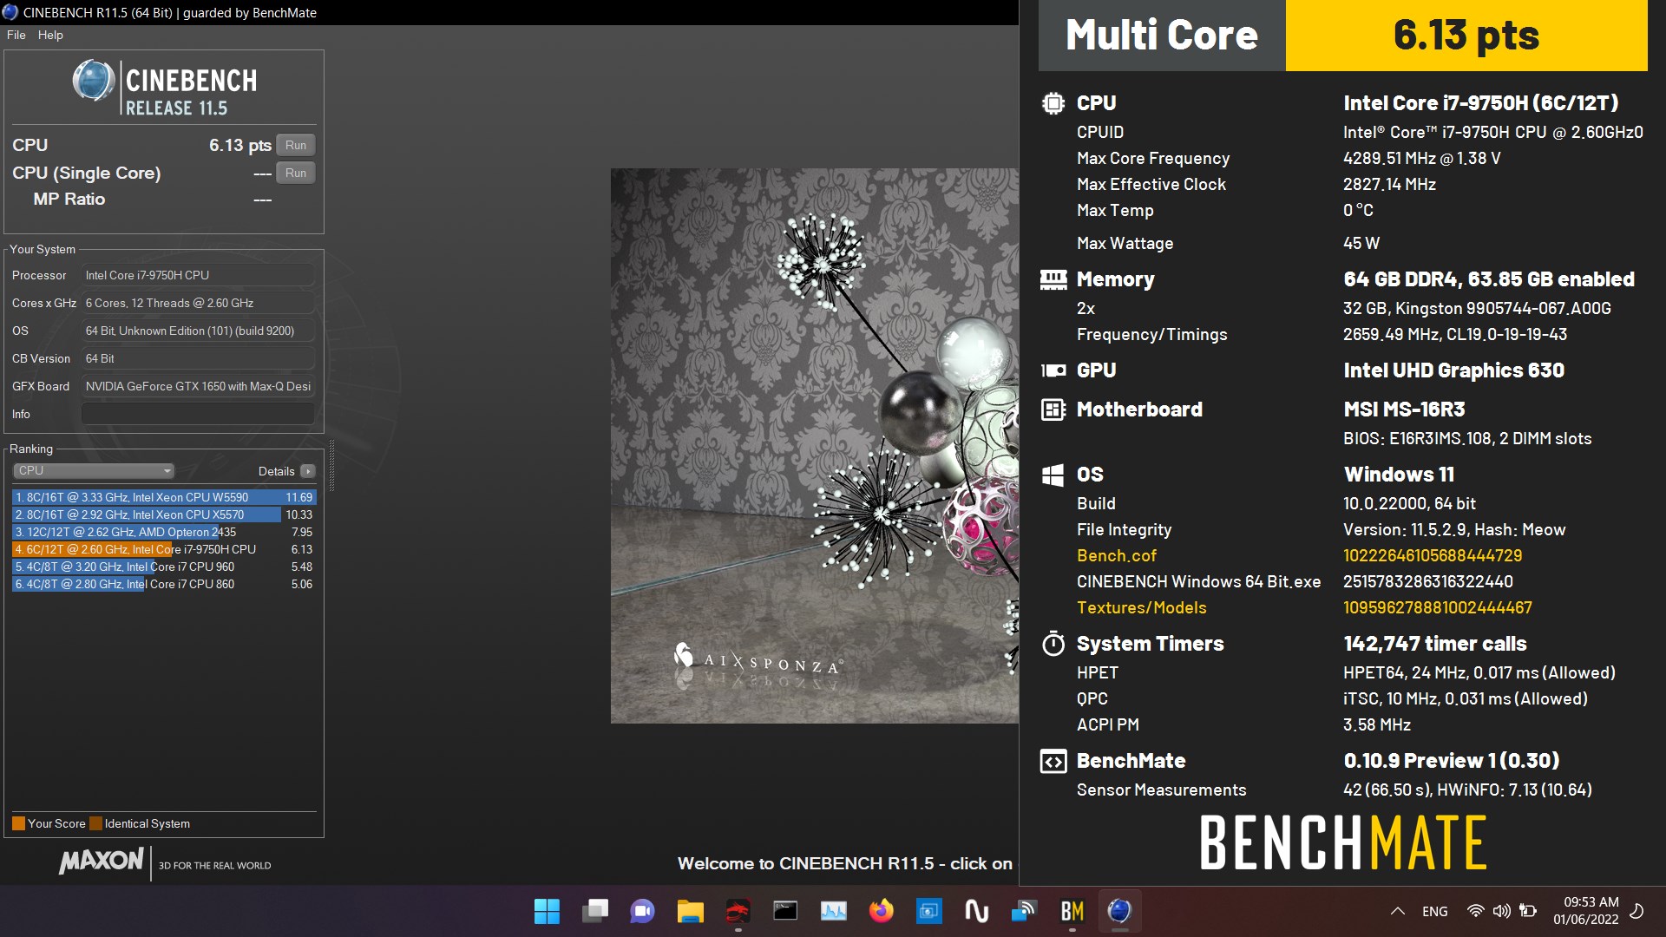1666x937 pixels.
Task: Click the Info input field
Action: (198, 414)
